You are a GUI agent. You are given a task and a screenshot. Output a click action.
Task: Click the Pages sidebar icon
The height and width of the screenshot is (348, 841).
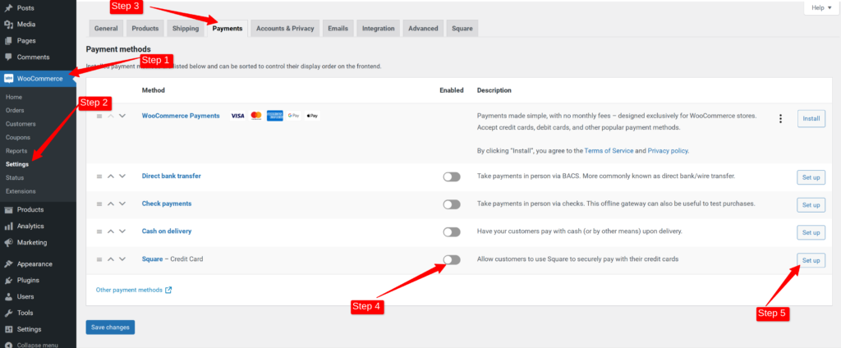pyautogui.click(x=8, y=41)
